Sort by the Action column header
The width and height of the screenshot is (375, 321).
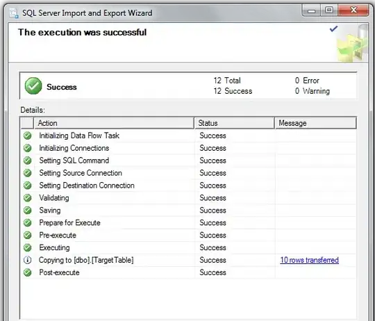[x=114, y=123]
